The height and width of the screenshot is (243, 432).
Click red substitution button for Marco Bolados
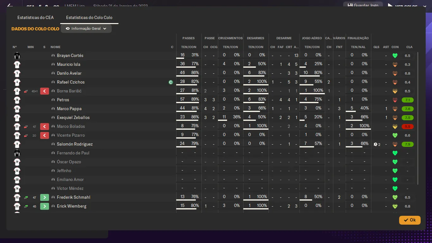45,127
